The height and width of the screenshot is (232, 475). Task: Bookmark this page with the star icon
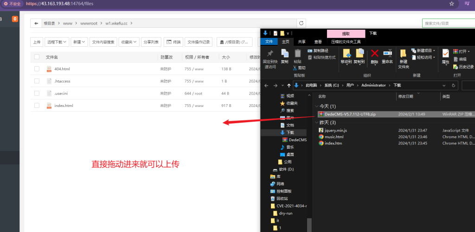pyautogui.click(x=451, y=3)
